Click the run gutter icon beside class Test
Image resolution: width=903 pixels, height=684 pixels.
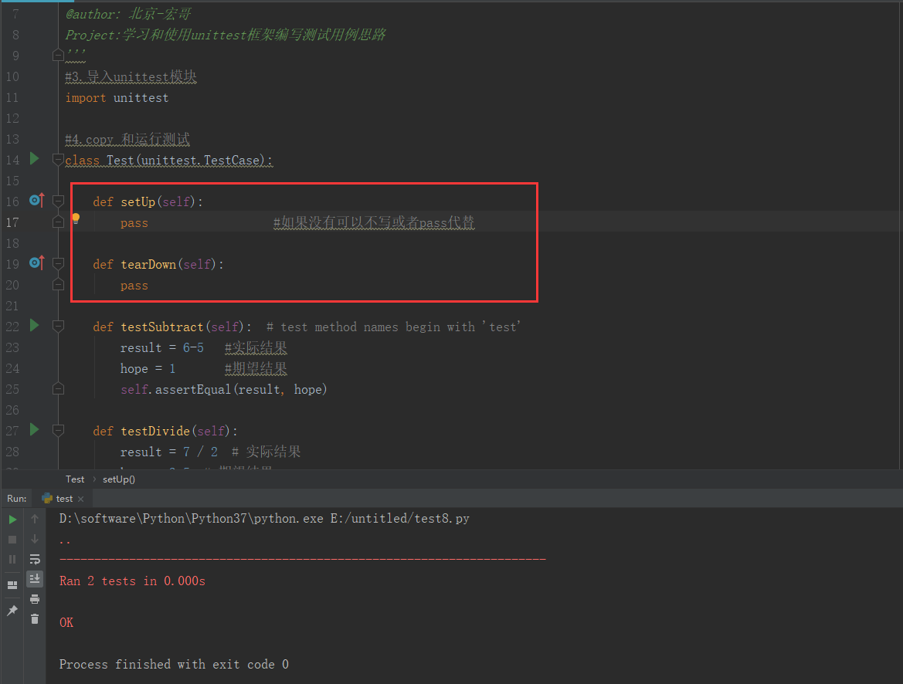35,158
